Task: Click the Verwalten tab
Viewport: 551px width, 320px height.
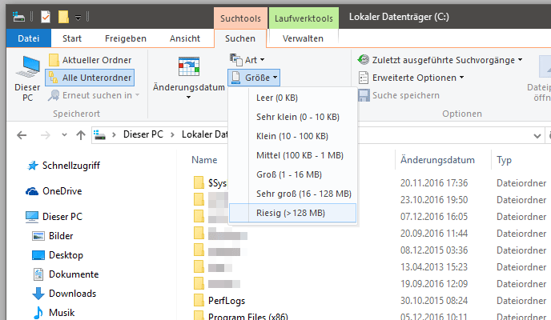Action: pos(304,38)
